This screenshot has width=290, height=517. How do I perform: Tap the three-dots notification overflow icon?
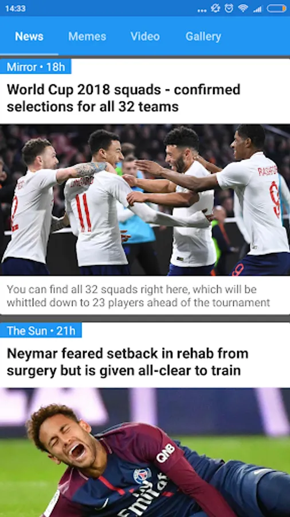coord(202,10)
